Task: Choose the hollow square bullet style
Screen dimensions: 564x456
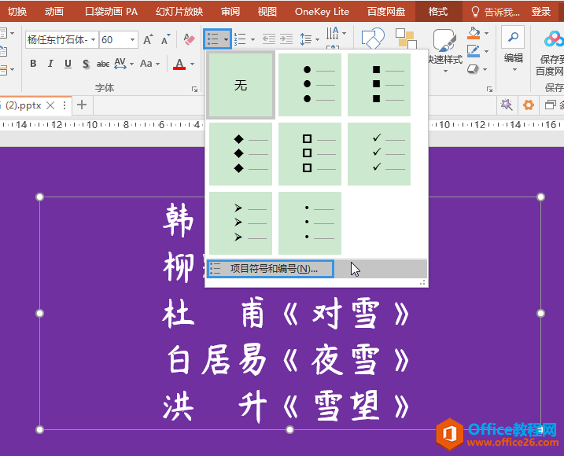Action: [x=310, y=153]
